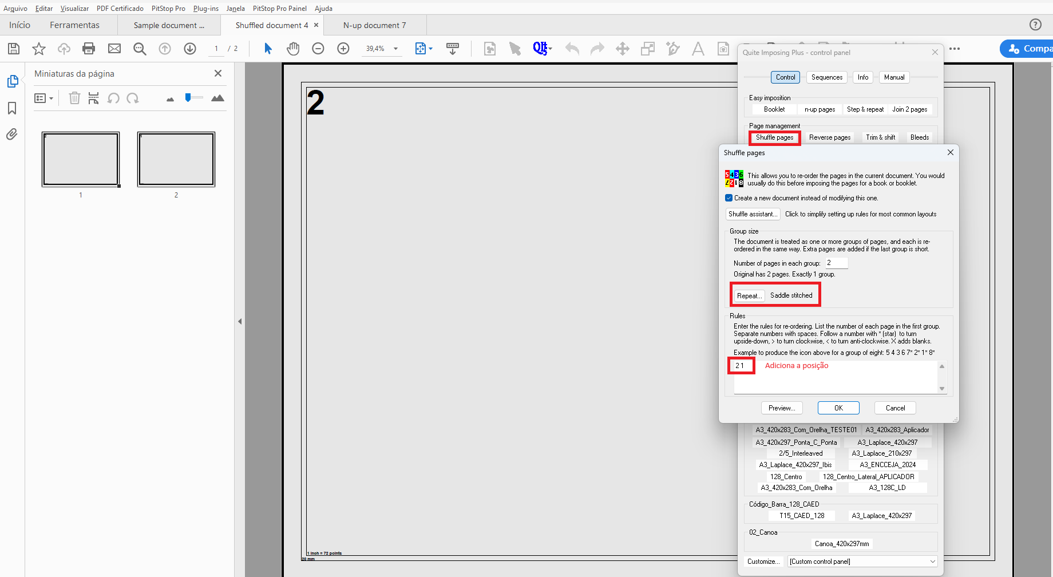Image resolution: width=1053 pixels, height=577 pixels.
Task: Switch to Sample document tab
Action: click(169, 25)
